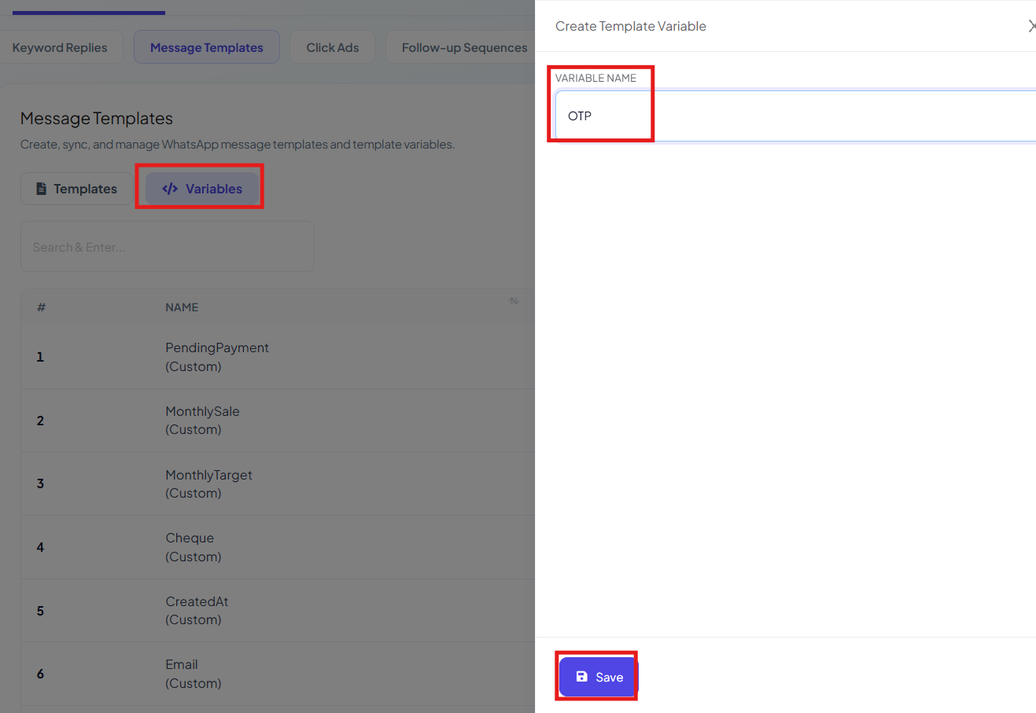The height and width of the screenshot is (713, 1036).
Task: Select the MonthlyTarget variable row
Action: (x=278, y=483)
